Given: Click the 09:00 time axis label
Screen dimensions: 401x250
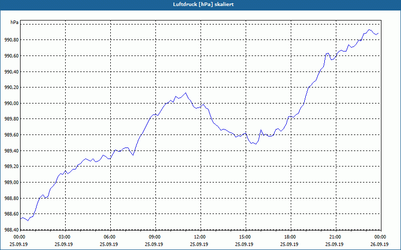Looking at the screenshot, I should point(155,237).
